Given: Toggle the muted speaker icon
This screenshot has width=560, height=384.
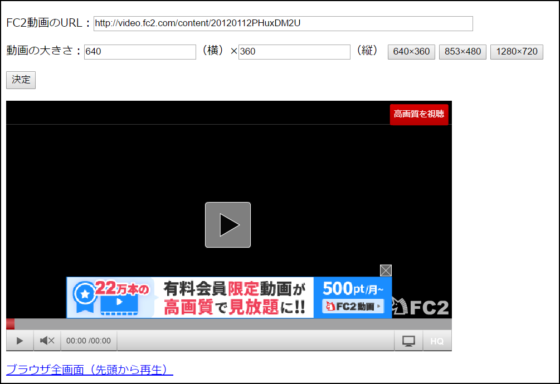Looking at the screenshot, I should 47,341.
